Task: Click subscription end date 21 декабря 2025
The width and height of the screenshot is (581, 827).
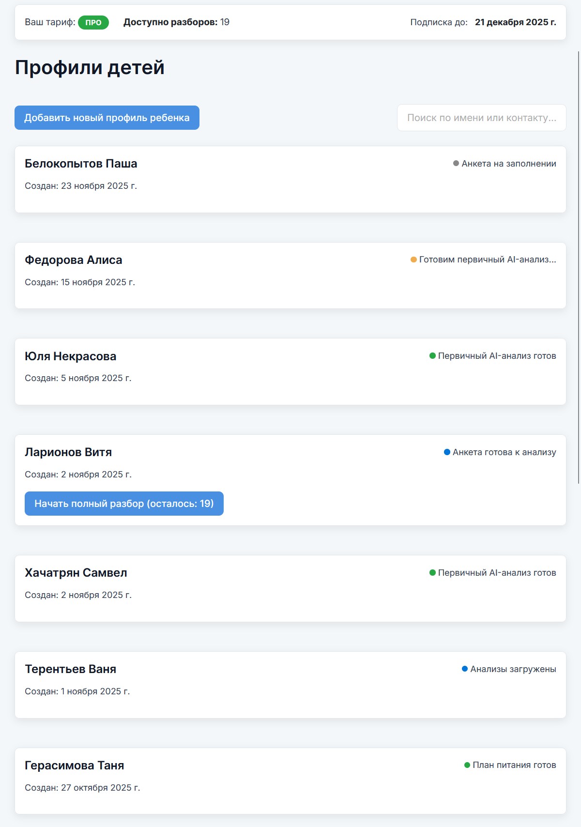Action: 515,22
